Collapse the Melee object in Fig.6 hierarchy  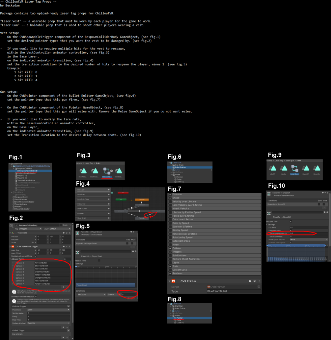click(171, 174)
